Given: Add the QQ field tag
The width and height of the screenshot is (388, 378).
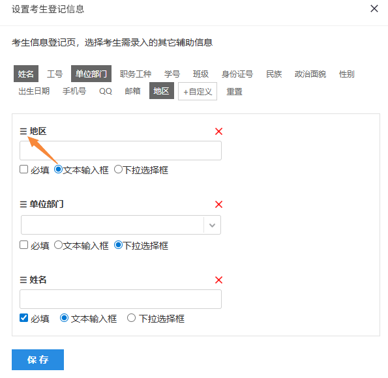Looking at the screenshot, I should (x=106, y=91).
